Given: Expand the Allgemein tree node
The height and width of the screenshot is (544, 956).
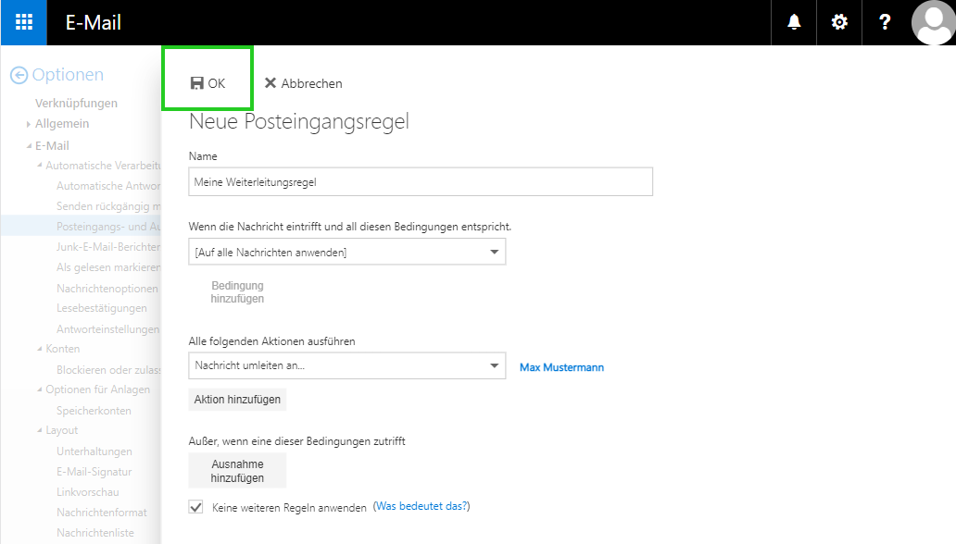Looking at the screenshot, I should [28, 124].
